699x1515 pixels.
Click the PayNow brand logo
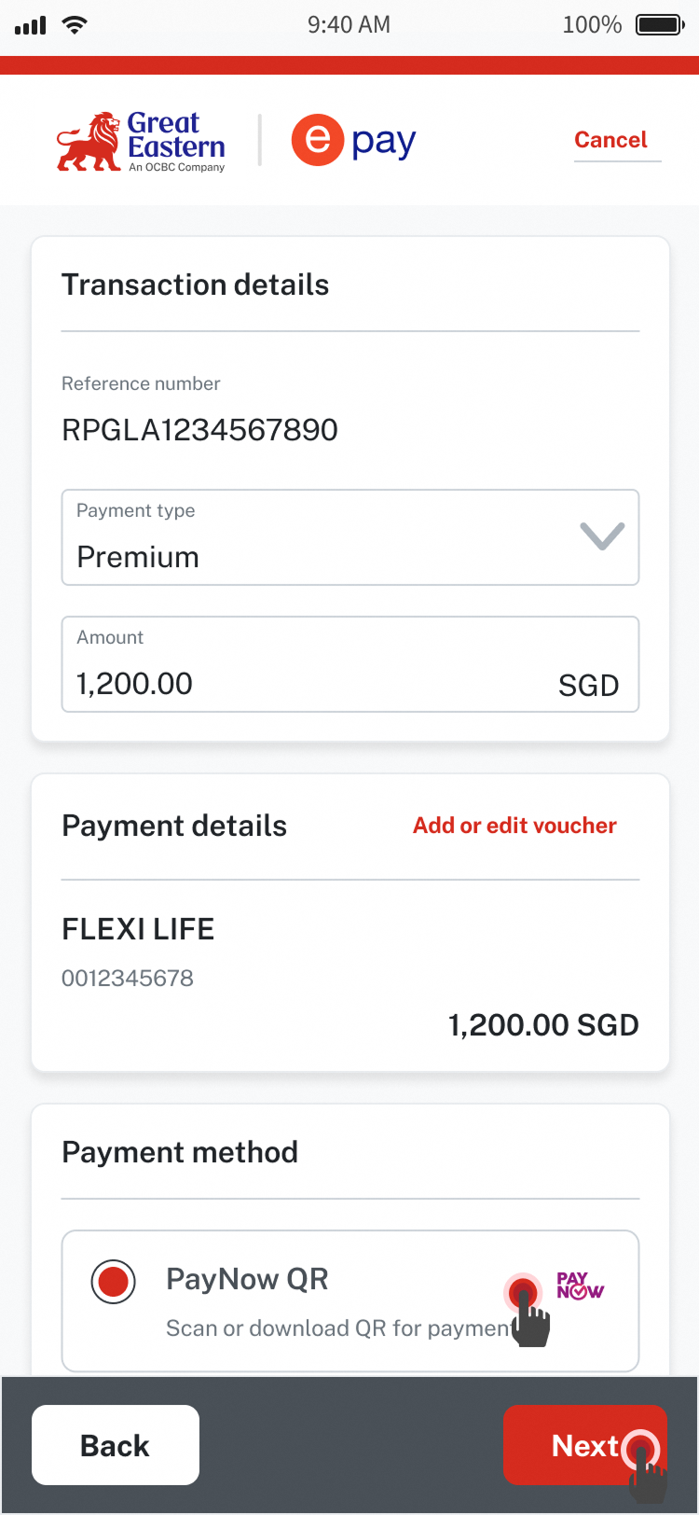[580, 1286]
